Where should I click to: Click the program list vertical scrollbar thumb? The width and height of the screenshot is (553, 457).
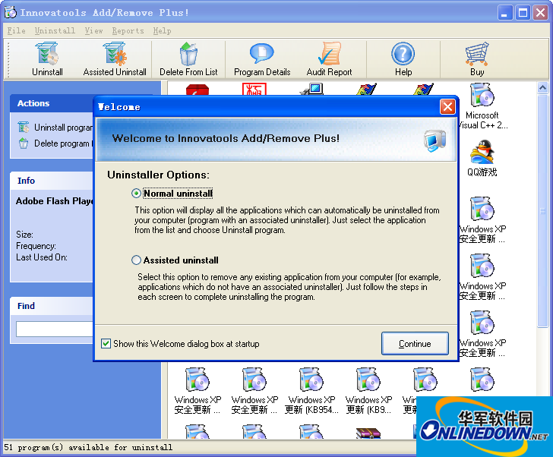(x=543, y=211)
